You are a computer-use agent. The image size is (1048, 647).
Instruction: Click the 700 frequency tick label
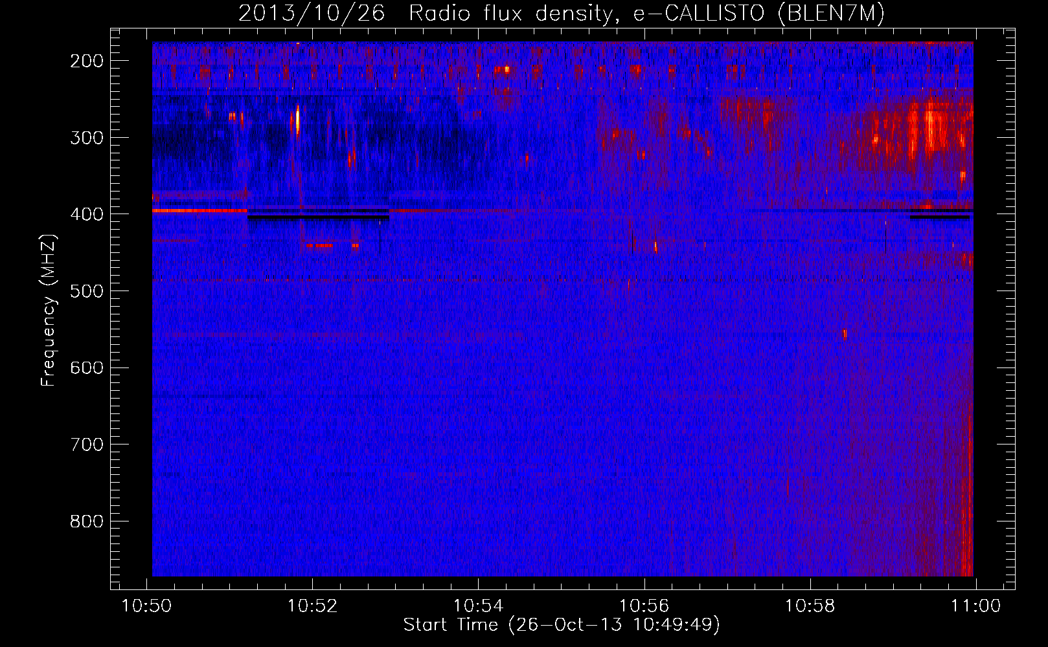(x=87, y=444)
